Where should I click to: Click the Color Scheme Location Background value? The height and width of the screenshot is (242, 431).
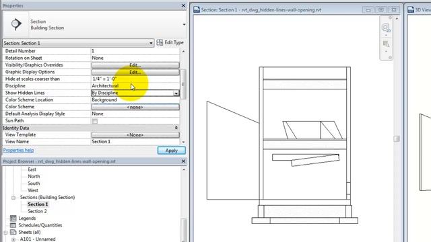pos(135,100)
